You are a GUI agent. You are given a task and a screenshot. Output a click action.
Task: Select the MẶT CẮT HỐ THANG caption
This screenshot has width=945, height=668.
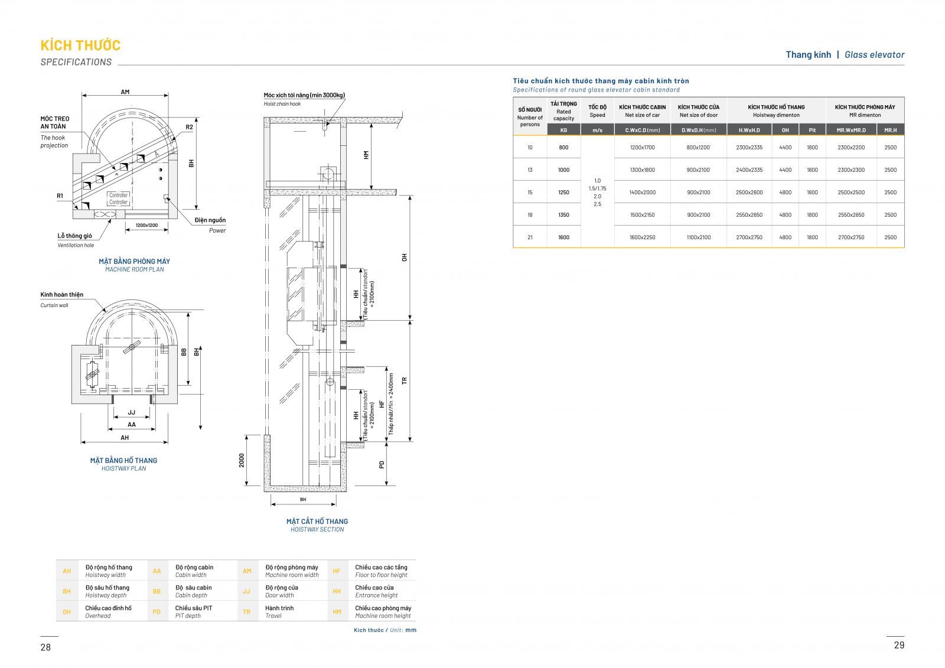pos(317,522)
